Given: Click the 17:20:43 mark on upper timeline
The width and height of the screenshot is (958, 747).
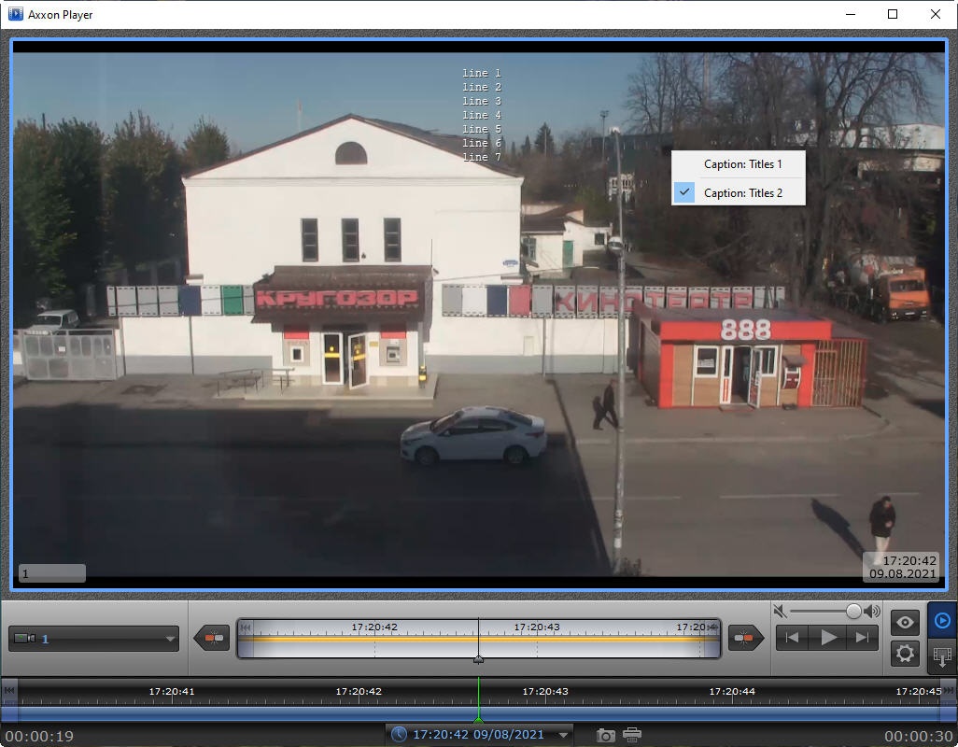Looking at the screenshot, I should pyautogui.click(x=537, y=627).
